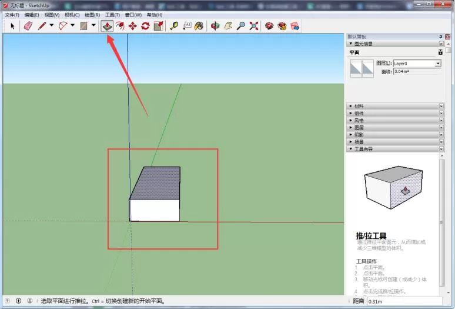Select the Rectangle shape tool
Screen dimensions: 455x309
click(x=84, y=26)
